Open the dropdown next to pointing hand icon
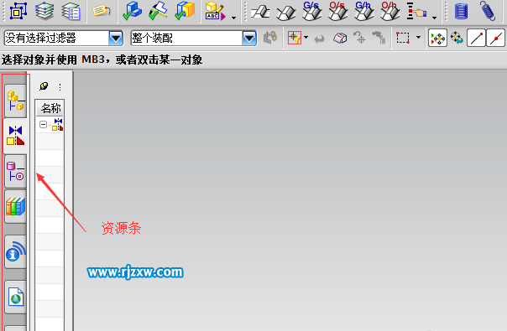Viewport: 507px width, 331px height. (x=434, y=18)
